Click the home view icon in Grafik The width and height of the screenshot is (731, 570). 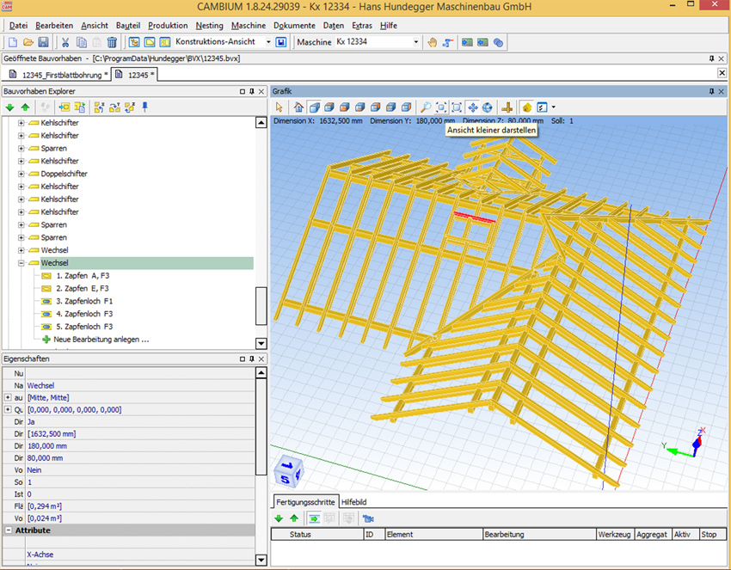coord(298,107)
